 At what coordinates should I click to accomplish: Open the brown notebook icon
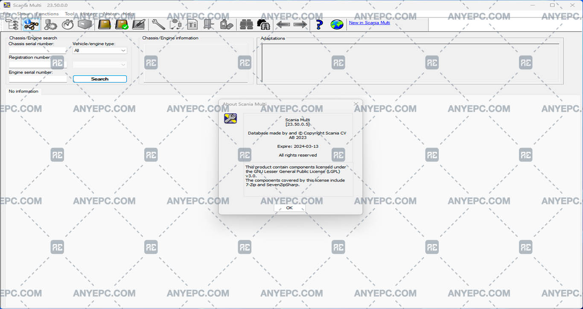click(105, 24)
